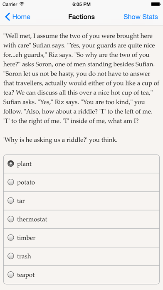The height and width of the screenshot is (290, 163).
Task: Tap the Wi-Fi signal icon
Action: tap(22, 4)
